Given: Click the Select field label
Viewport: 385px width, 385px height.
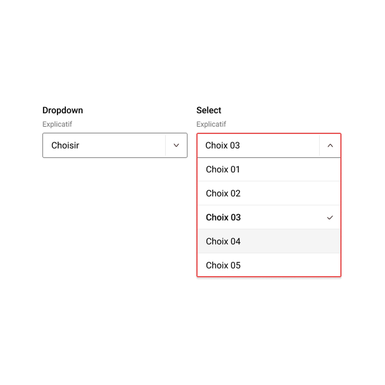Looking at the screenshot, I should click(209, 110).
